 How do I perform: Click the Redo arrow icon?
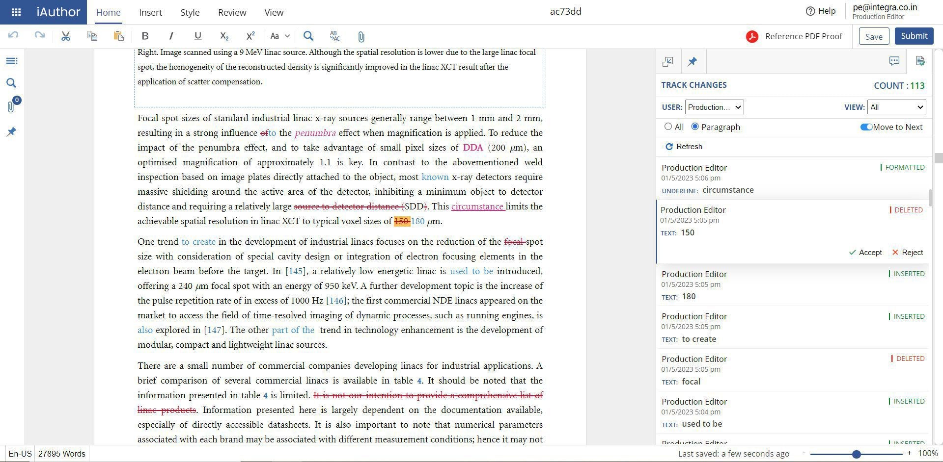point(40,35)
